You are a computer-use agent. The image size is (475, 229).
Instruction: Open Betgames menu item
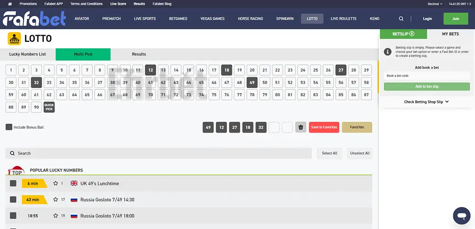[178, 19]
